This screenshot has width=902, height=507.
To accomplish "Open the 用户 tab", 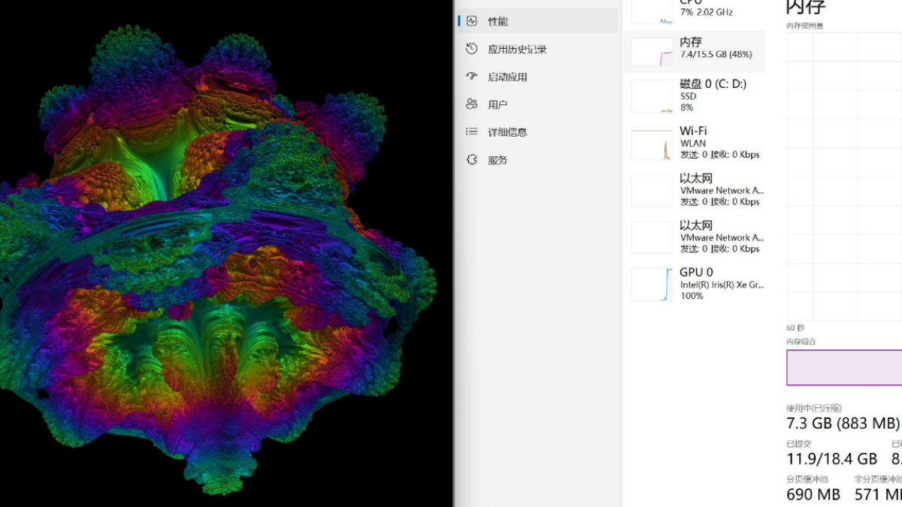I will point(498,104).
